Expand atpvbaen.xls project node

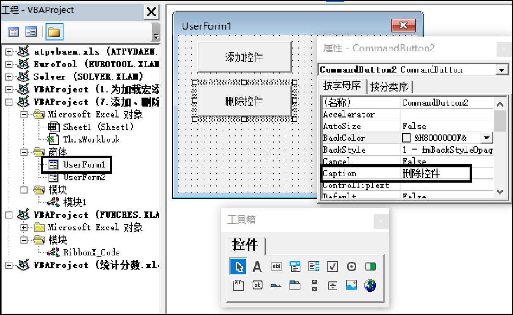tap(9, 52)
